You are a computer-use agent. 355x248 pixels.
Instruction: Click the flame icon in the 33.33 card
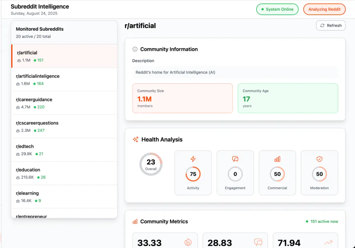188,242
